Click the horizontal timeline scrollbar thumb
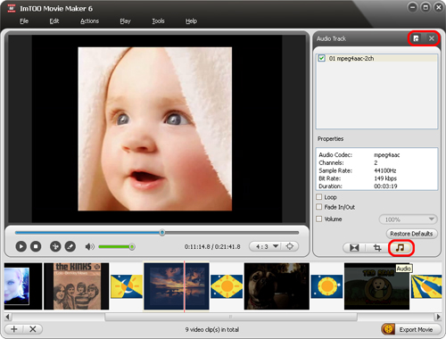The width and height of the screenshot is (446, 339). [x=231, y=317]
